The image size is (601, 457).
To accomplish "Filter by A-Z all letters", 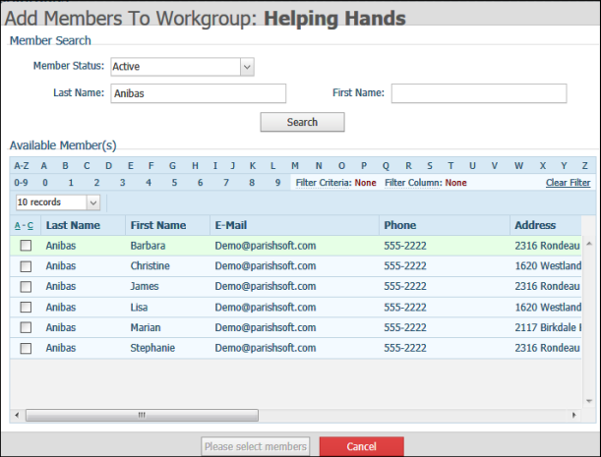I will tap(22, 166).
